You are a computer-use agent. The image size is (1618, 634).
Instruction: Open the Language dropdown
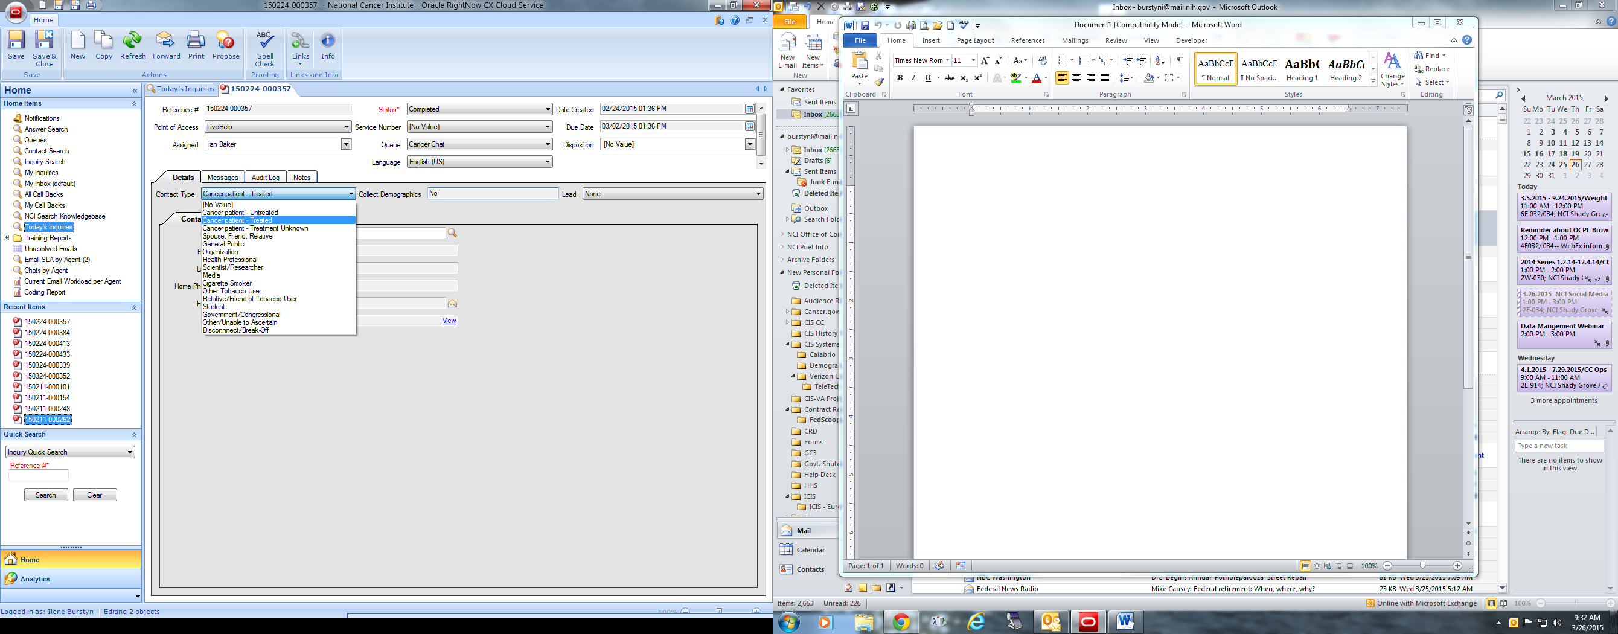tap(479, 162)
